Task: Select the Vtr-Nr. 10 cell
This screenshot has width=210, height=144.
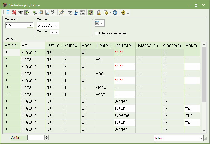Action: click(12, 87)
